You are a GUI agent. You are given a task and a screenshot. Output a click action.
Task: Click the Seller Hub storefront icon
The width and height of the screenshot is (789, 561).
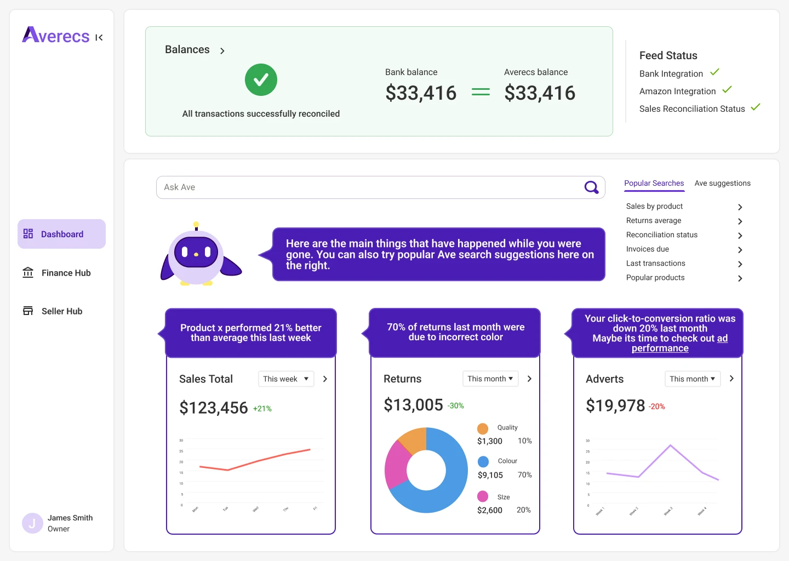tap(28, 311)
